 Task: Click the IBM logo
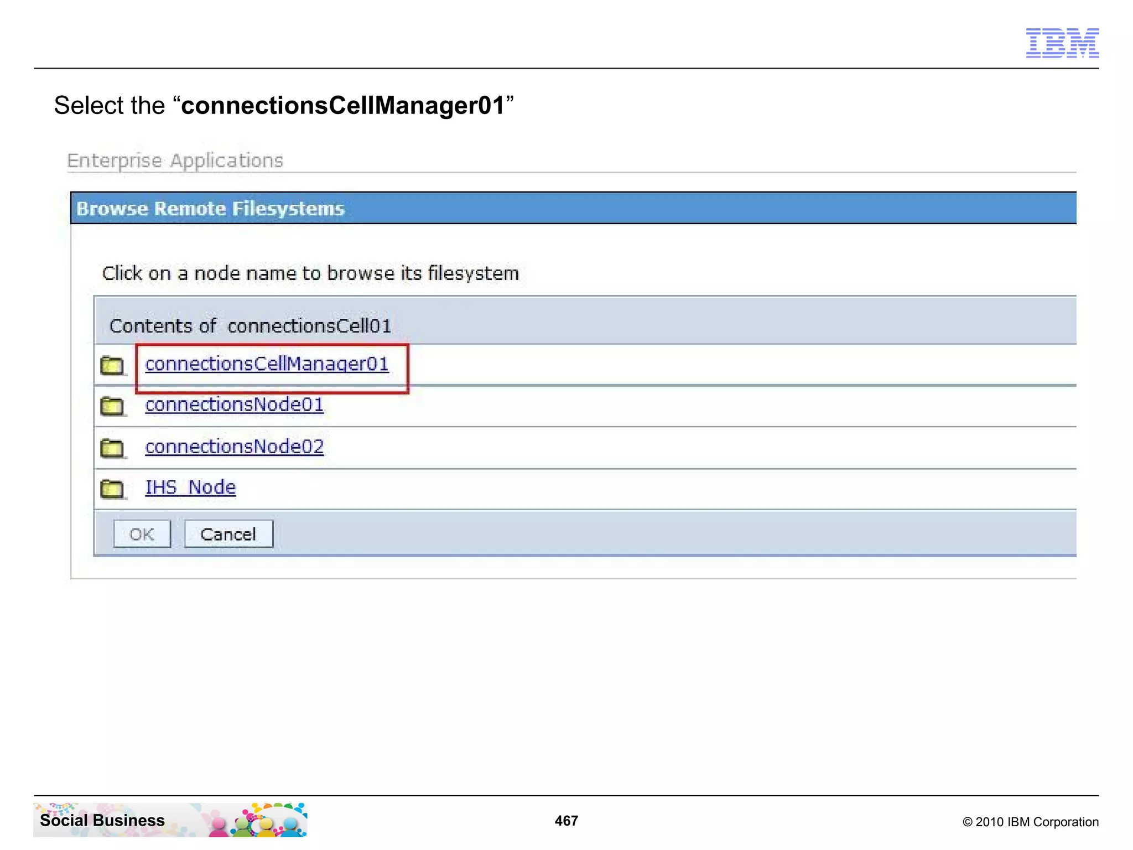click(x=1062, y=43)
